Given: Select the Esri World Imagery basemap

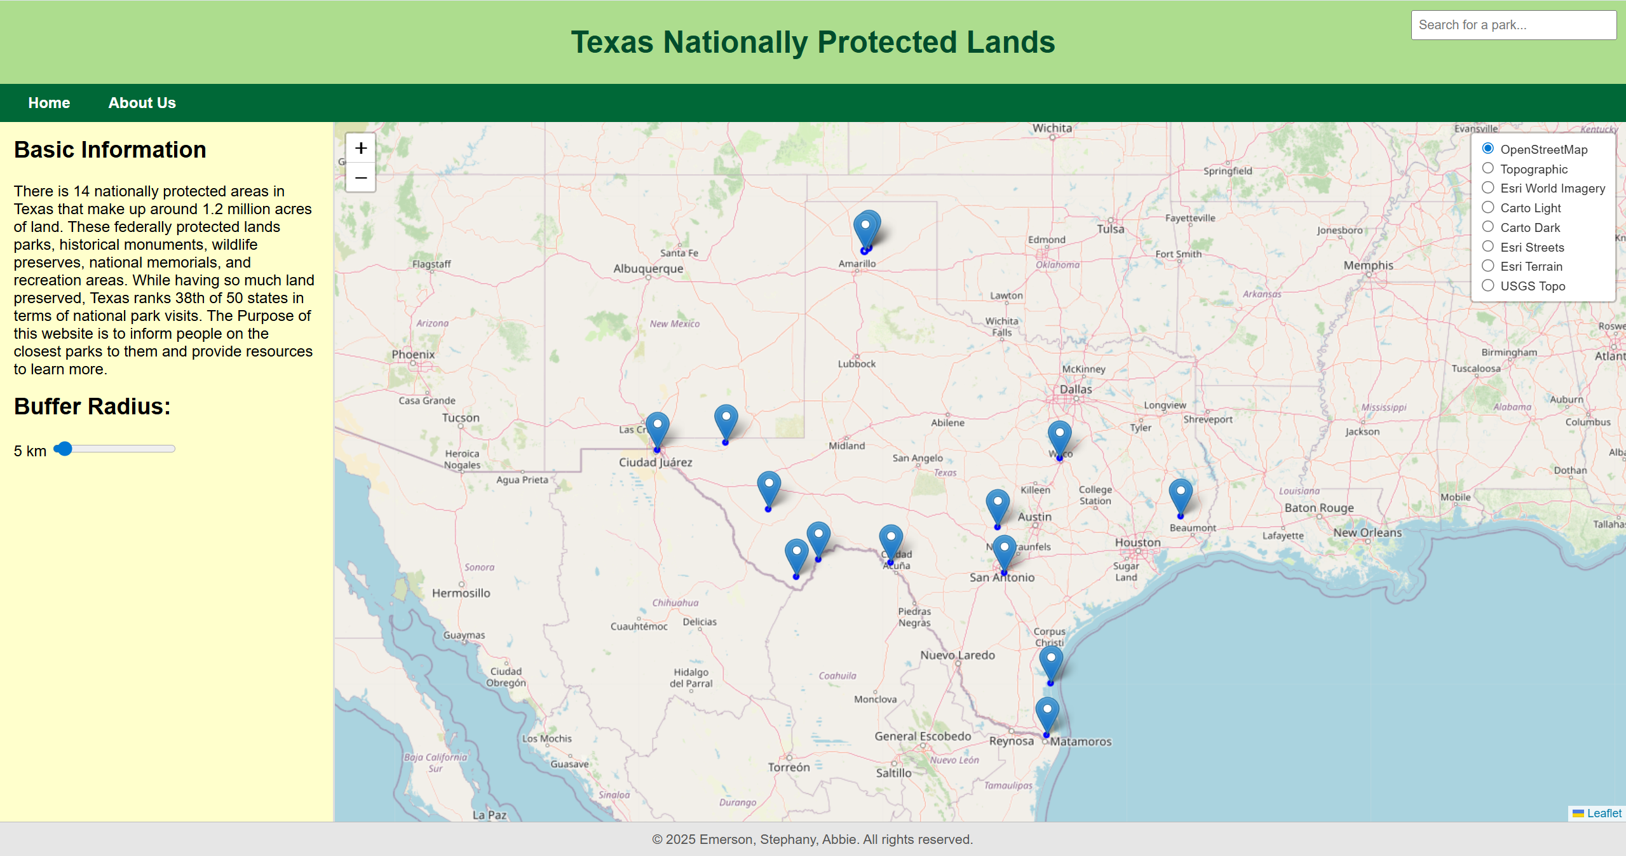Looking at the screenshot, I should tap(1488, 188).
